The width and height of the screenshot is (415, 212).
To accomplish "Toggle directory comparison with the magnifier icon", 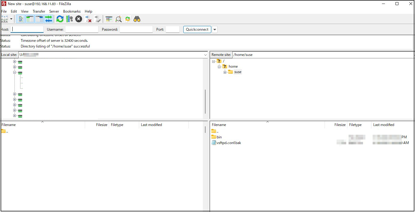I will [118, 19].
